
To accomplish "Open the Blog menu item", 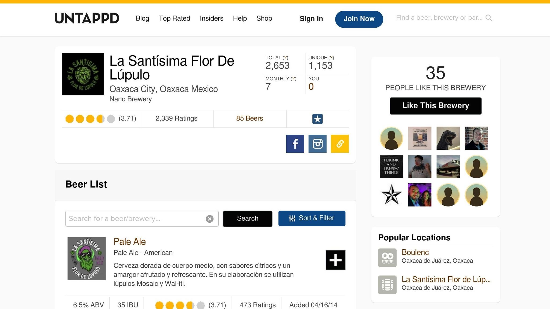I will 142,18.
